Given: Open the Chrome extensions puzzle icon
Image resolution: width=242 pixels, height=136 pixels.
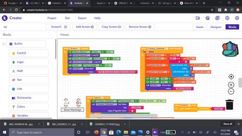Looking at the screenshot, I should coord(226,10).
